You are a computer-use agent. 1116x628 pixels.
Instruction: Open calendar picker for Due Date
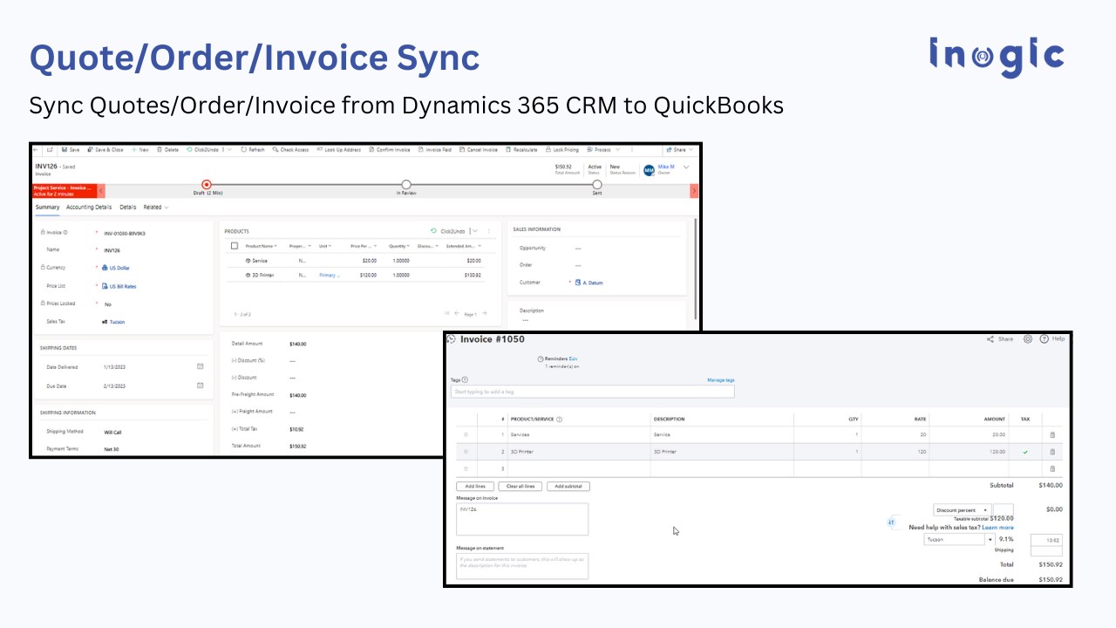(x=200, y=385)
